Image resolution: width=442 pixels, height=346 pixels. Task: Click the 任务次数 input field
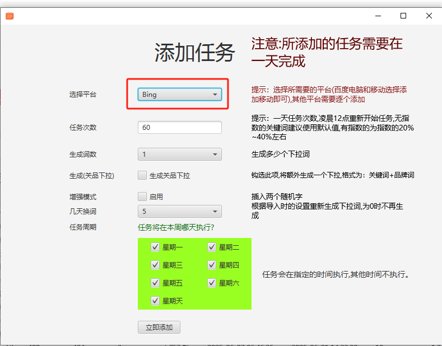[x=179, y=128]
